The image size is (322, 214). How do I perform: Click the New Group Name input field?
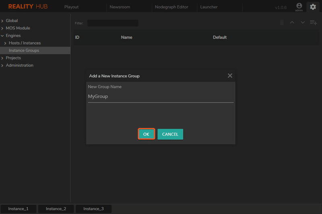click(x=161, y=96)
